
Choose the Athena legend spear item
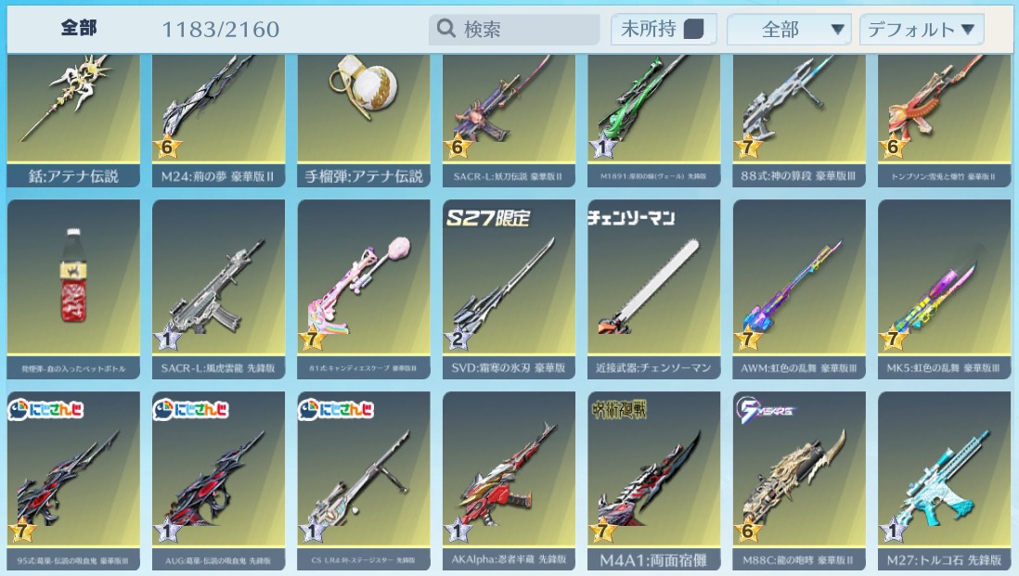point(73,121)
